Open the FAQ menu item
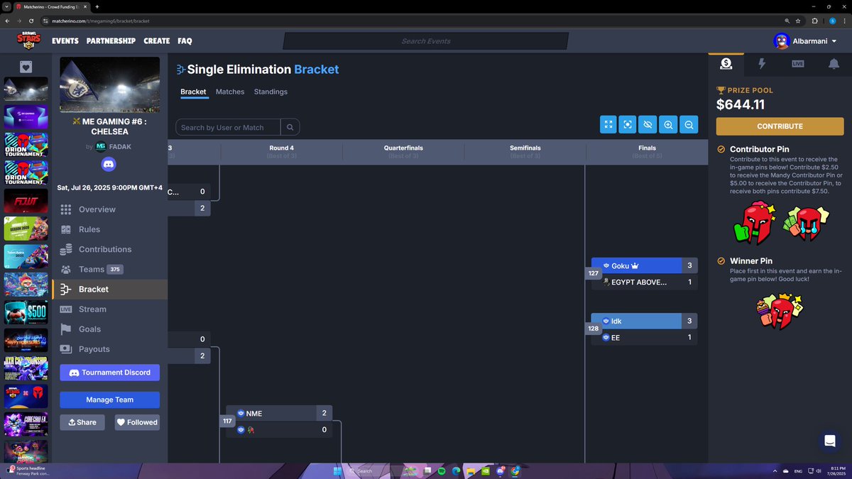 pyautogui.click(x=185, y=41)
